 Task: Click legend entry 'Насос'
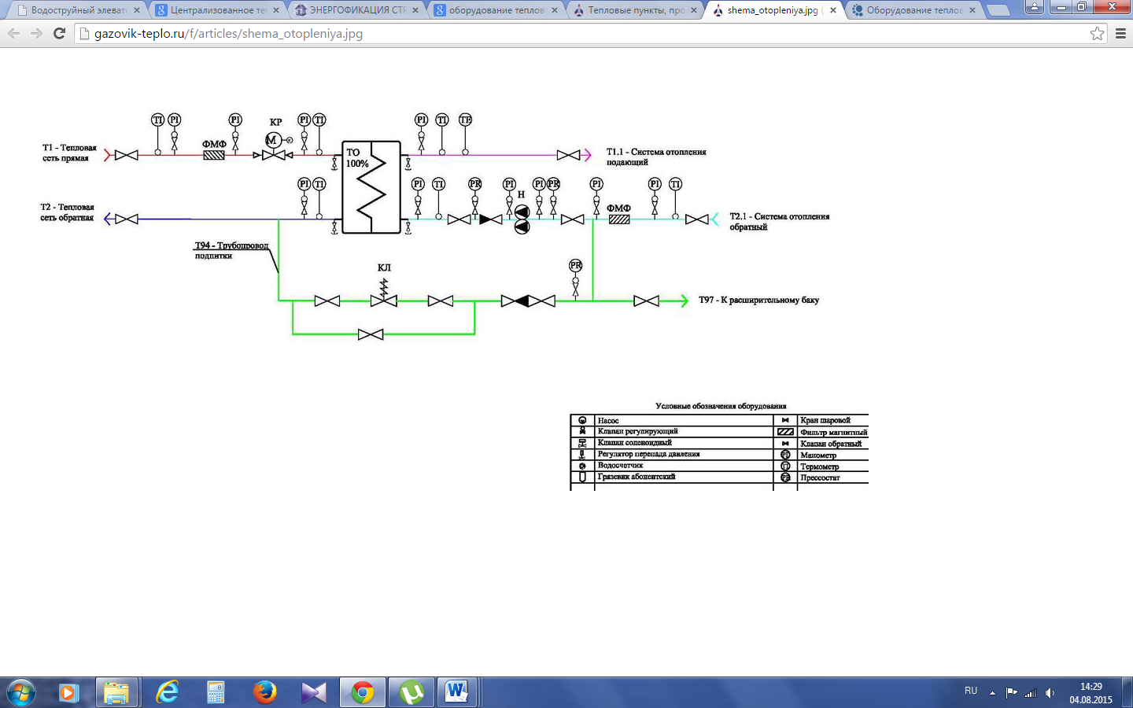coord(608,421)
